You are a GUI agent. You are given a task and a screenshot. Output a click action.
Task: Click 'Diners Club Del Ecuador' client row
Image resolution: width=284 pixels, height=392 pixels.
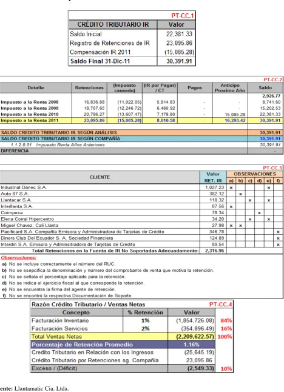click(141, 238)
